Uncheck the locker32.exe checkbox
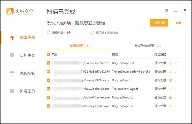The height and width of the screenshot is (124, 192). (x=48, y=89)
